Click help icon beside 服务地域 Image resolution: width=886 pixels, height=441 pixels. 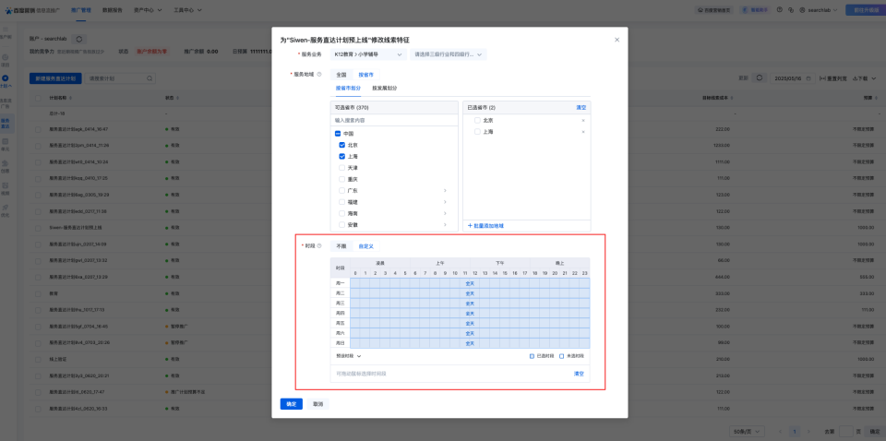pyautogui.click(x=319, y=74)
